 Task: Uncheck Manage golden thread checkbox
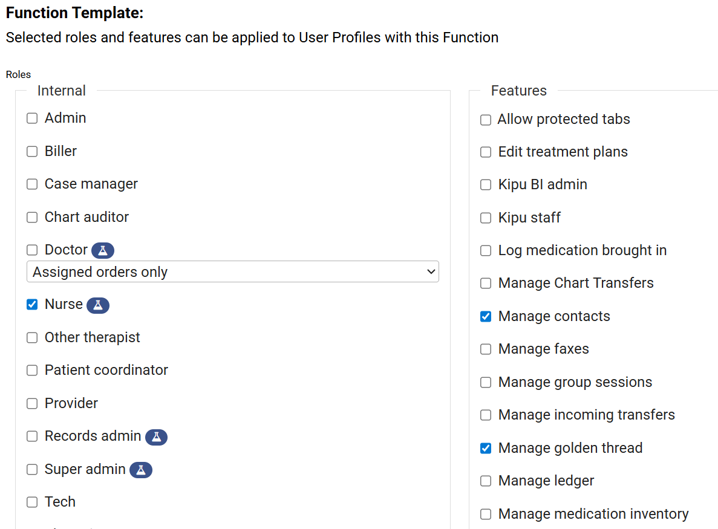point(486,448)
